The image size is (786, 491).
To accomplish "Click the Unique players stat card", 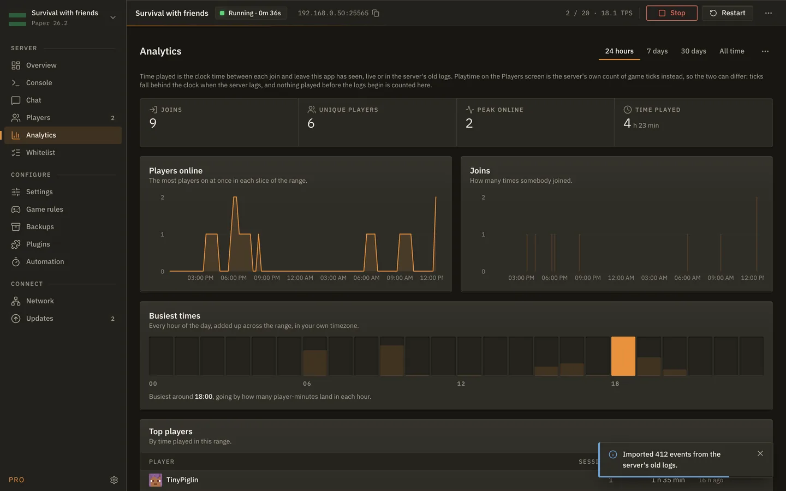I will pyautogui.click(x=377, y=123).
